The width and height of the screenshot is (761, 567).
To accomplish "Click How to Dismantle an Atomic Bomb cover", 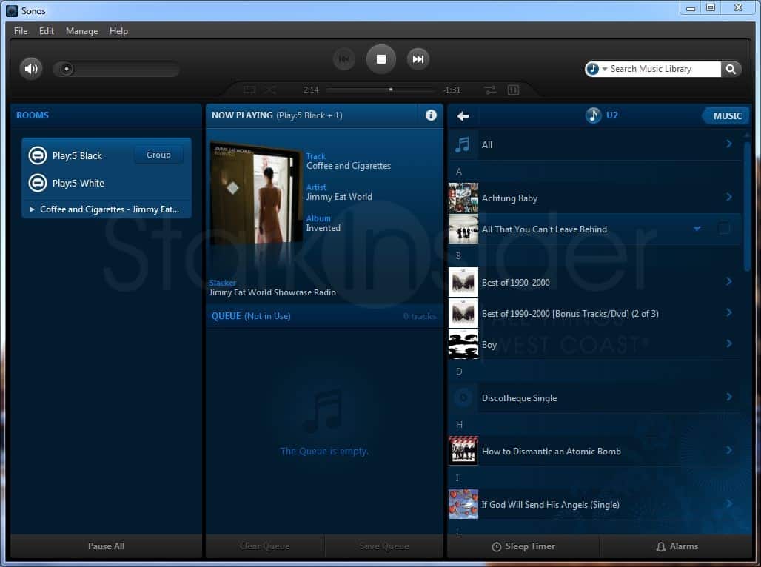I will click(463, 451).
